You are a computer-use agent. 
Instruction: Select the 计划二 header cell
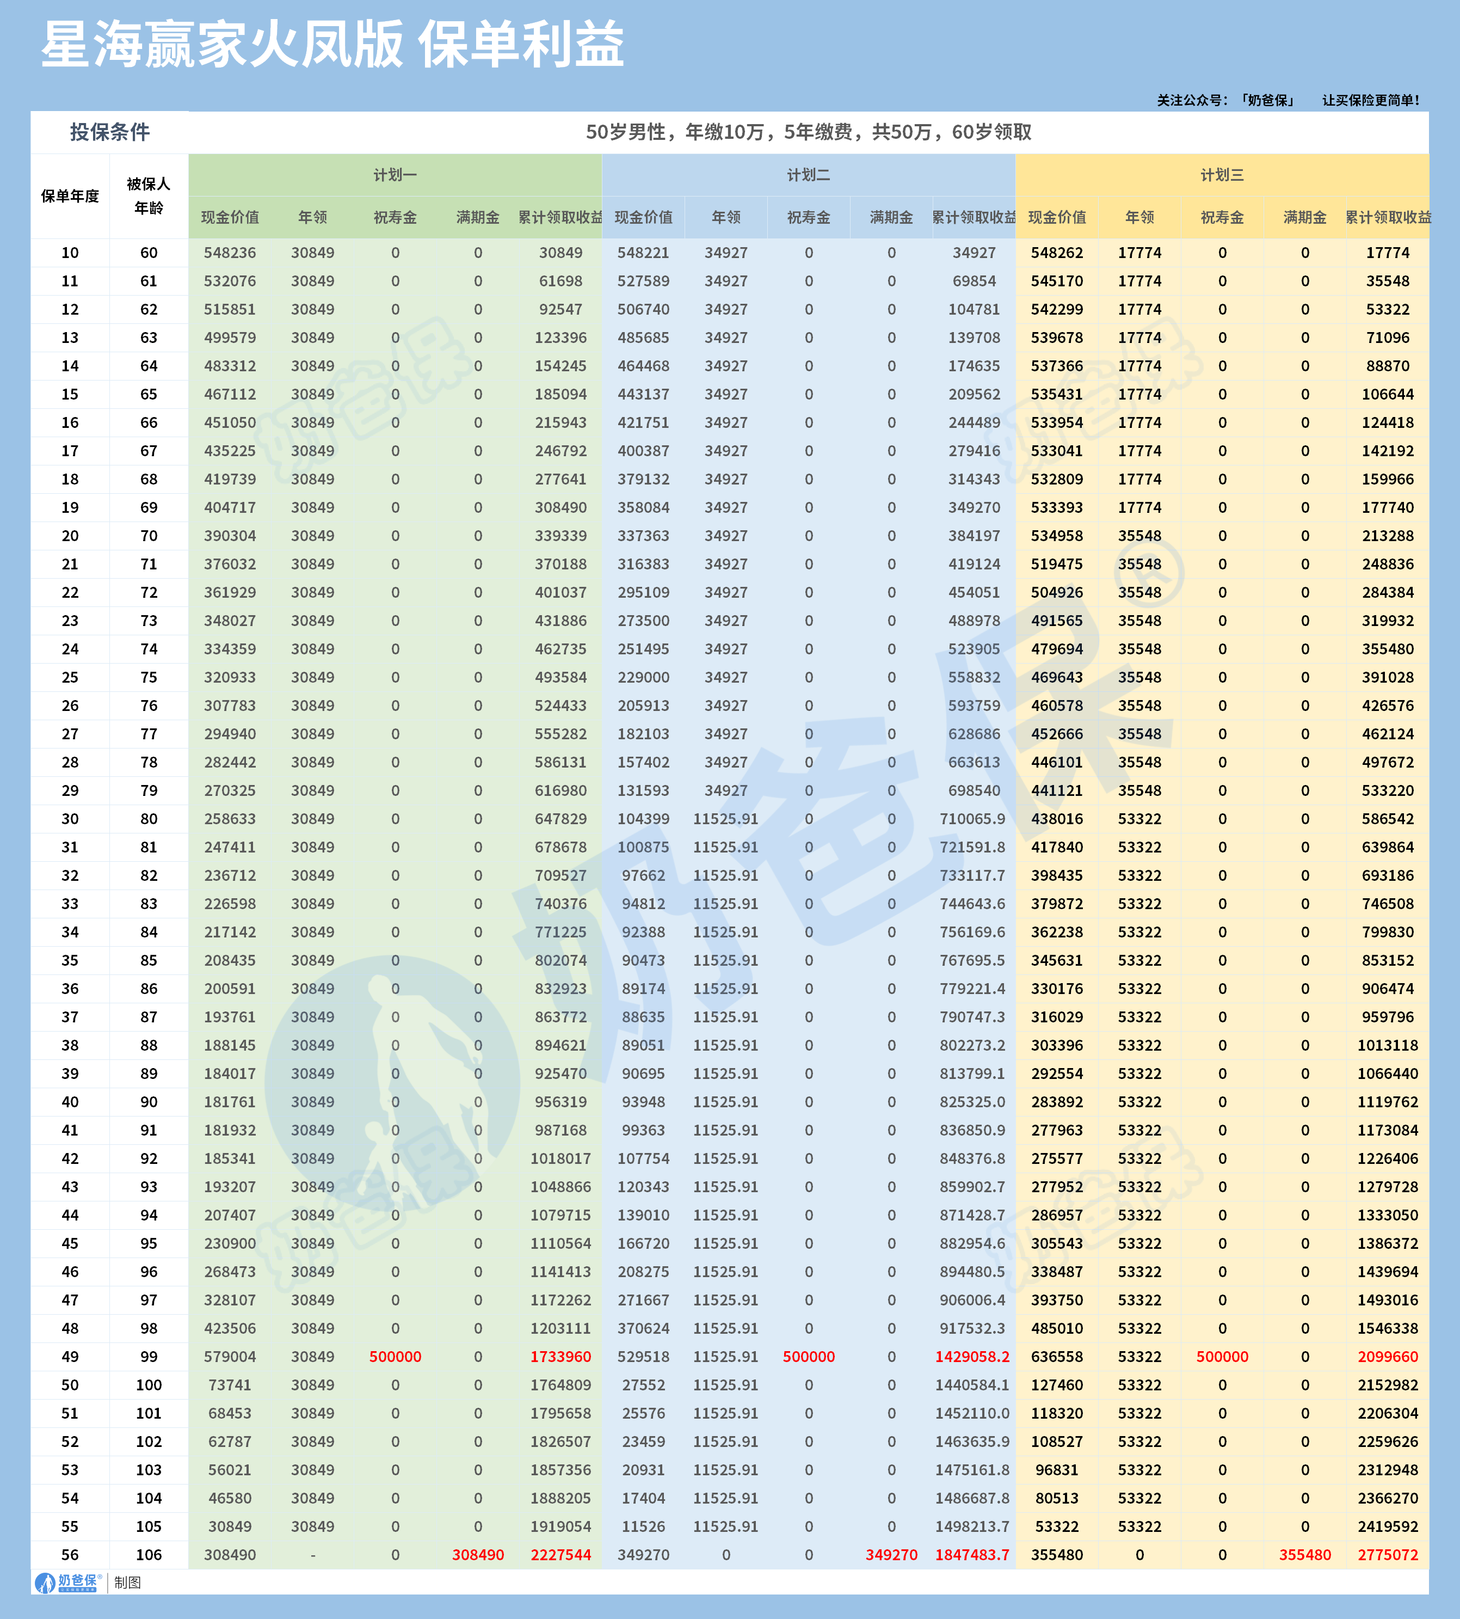click(x=808, y=175)
